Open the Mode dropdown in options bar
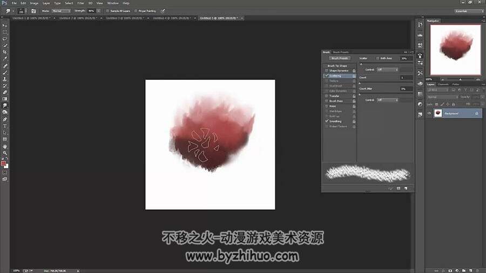486x273 pixels. coord(60,11)
